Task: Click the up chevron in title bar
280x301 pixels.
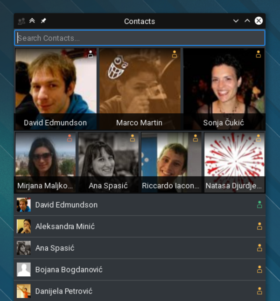Action: [247, 21]
